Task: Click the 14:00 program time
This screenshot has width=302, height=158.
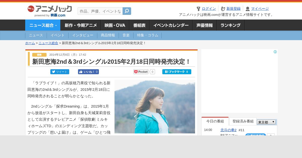Action: pyautogui.click(x=208, y=130)
